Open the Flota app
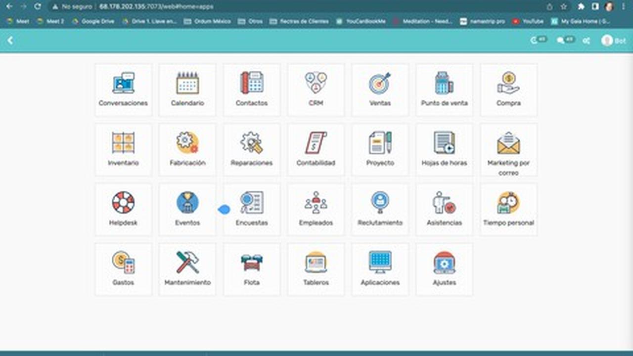This screenshot has width=633, height=356. coord(252,269)
